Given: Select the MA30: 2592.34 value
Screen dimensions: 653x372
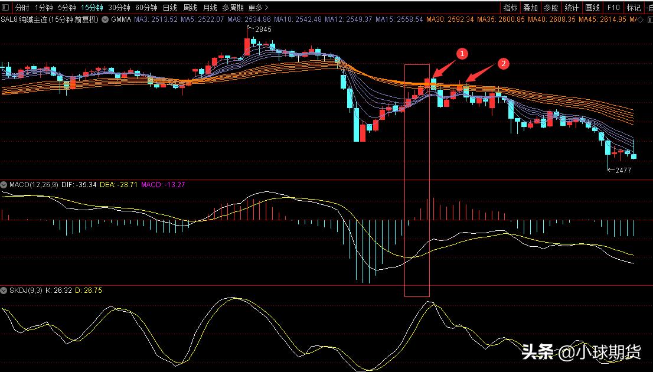Looking at the screenshot, I should click(x=450, y=19).
